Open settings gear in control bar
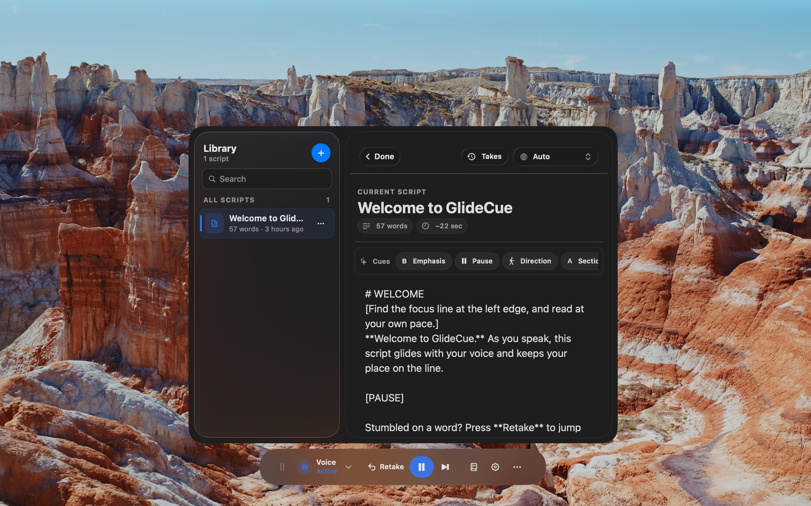Screen dimensions: 811x506 [x=495, y=467]
